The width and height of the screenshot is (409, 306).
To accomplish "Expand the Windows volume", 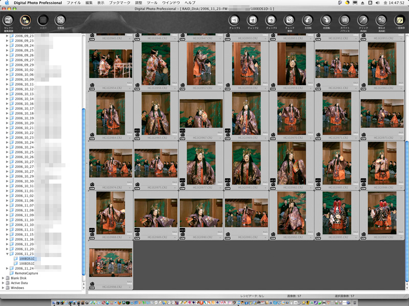I will point(3,288).
